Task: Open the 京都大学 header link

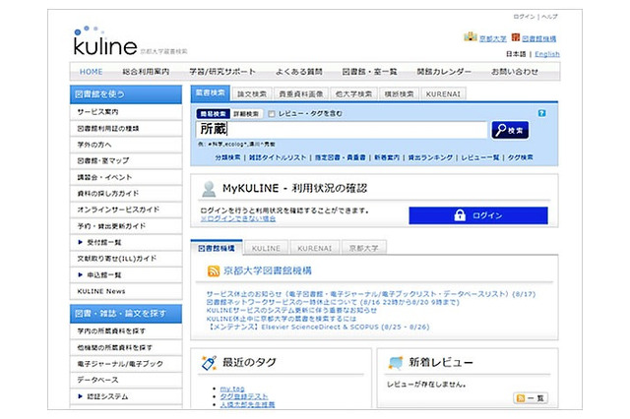Action: (493, 38)
